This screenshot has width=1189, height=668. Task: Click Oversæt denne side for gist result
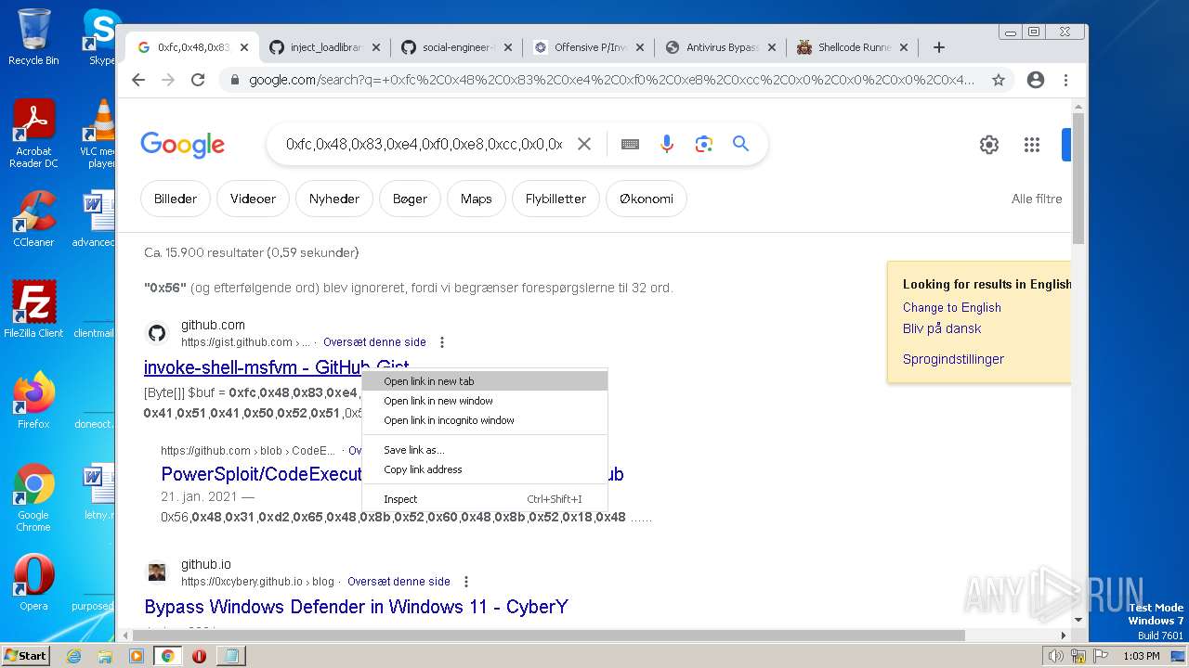click(374, 342)
